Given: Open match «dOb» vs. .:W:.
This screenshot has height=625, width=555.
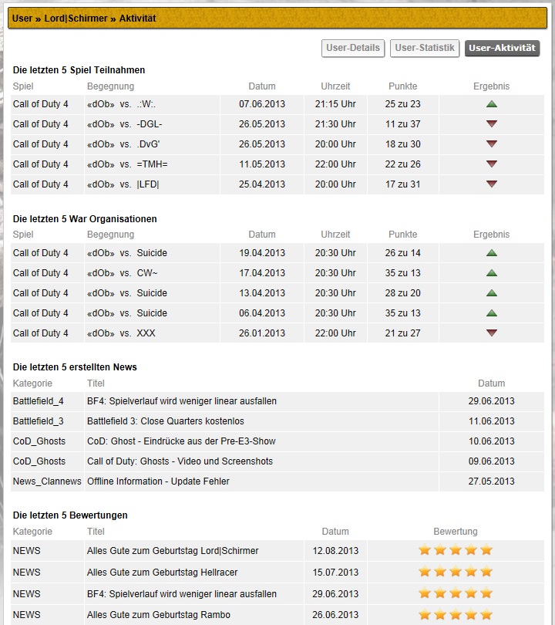Looking at the screenshot, I should click(122, 104).
